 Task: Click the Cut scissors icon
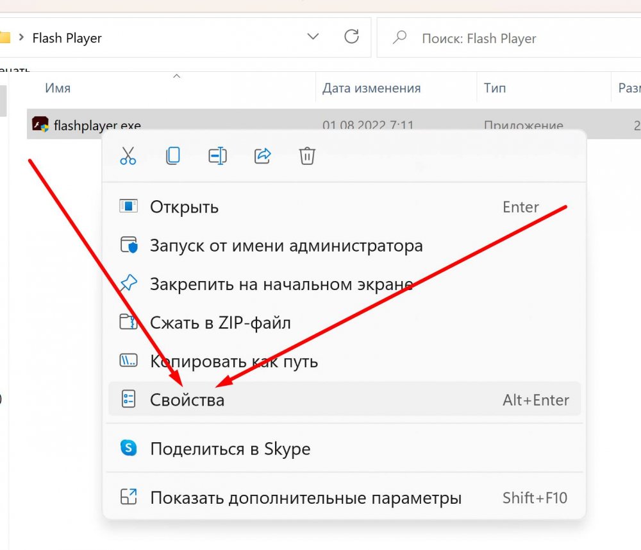[x=128, y=156]
